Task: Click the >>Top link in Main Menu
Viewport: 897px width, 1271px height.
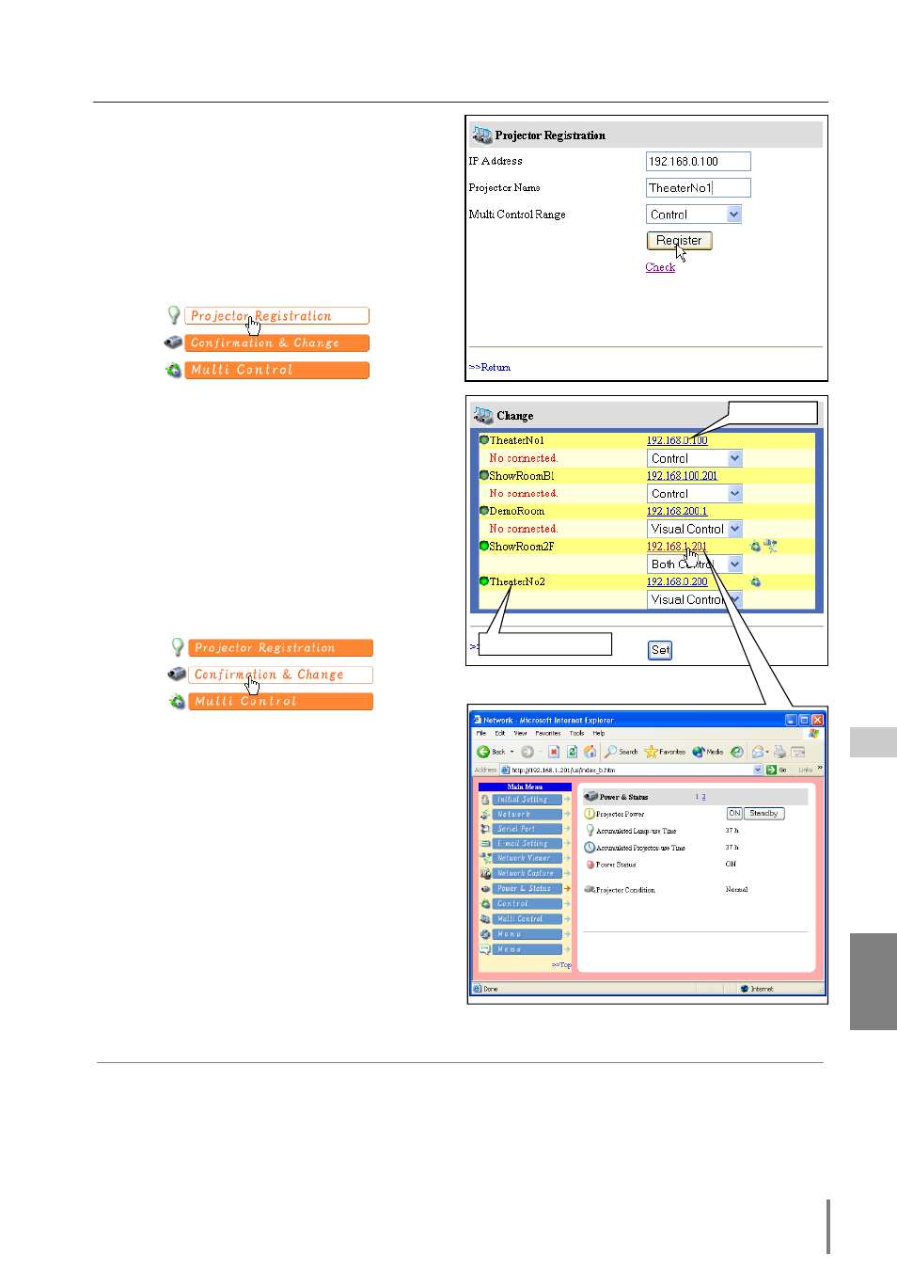Action: pos(561,964)
